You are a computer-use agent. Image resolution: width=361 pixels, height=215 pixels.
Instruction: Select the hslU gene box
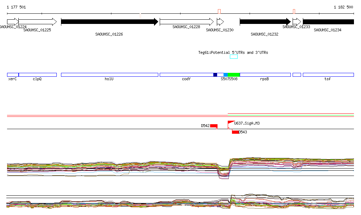(109, 75)
